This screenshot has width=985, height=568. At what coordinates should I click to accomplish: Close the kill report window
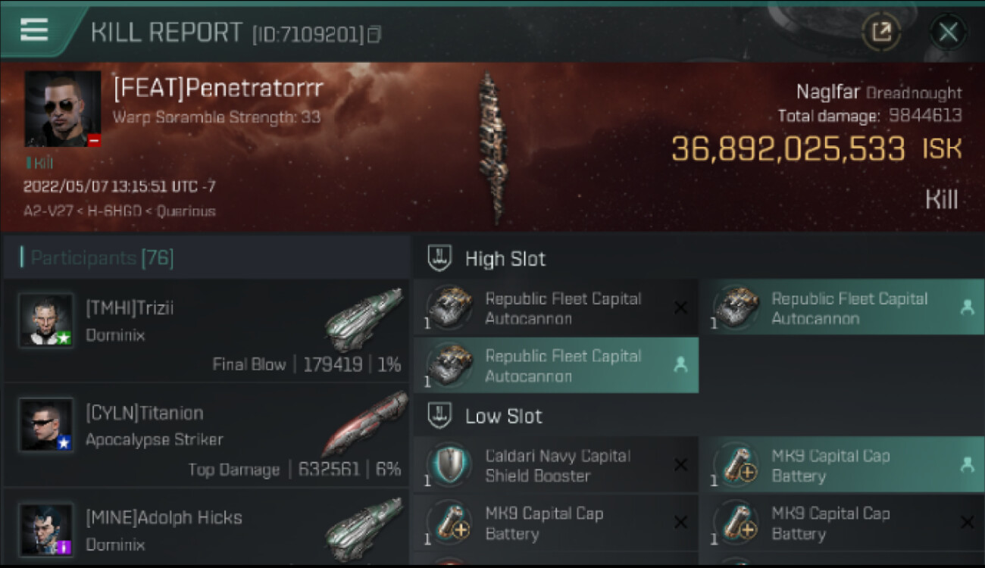(948, 32)
